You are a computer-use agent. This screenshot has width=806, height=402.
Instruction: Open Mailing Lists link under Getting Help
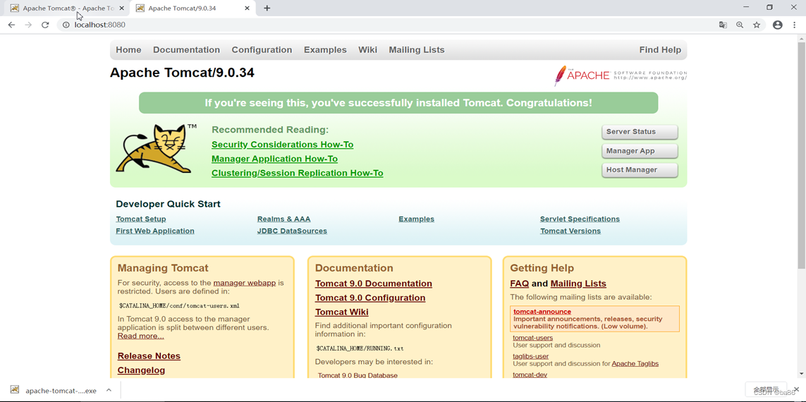(x=578, y=284)
